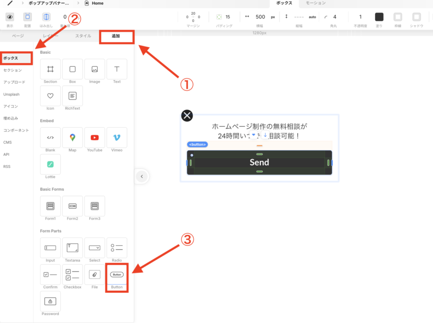The width and height of the screenshot is (433, 323).
Task: Open RSS category in sidebar
Action: [7, 167]
